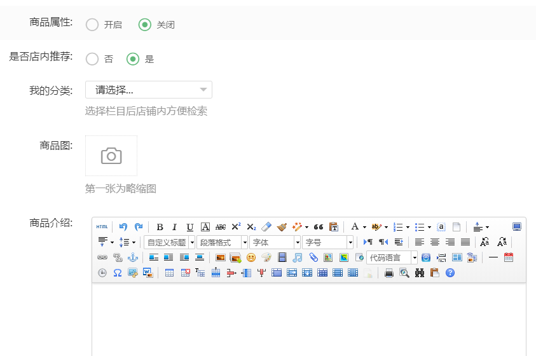Toggle bold formatting in the editor
This screenshot has height=356, width=536.
point(160,227)
